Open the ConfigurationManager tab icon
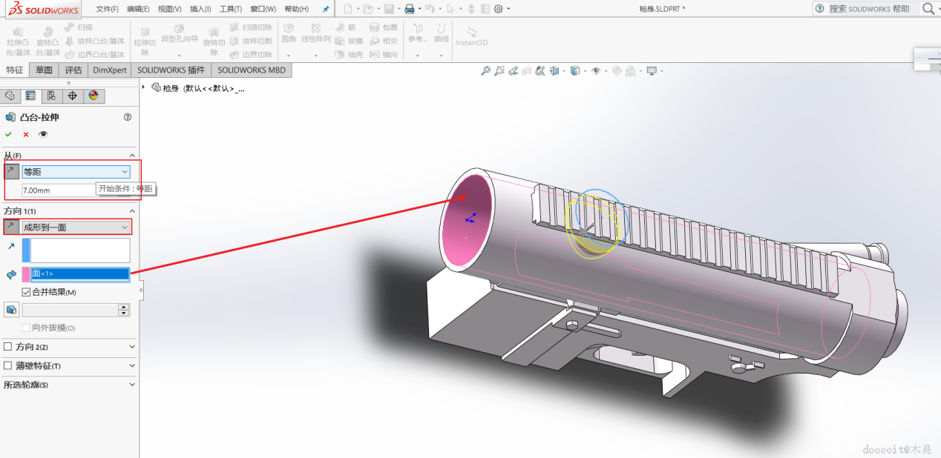Viewport: 941px width, 458px height. coord(51,96)
